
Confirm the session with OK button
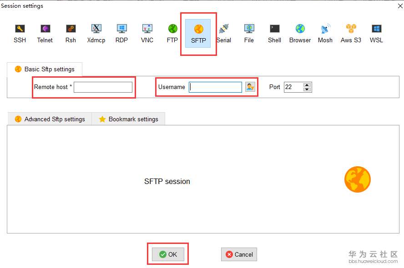point(168,254)
